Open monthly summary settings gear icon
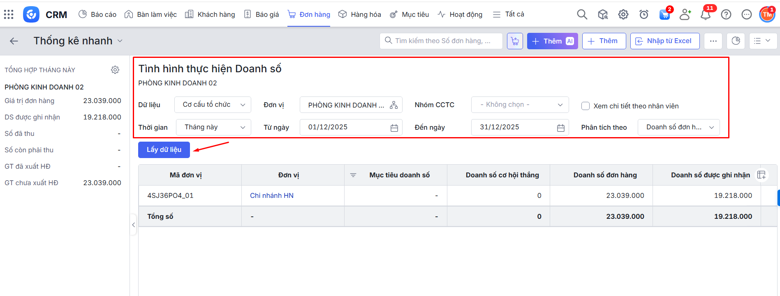The height and width of the screenshot is (296, 780). tap(115, 70)
